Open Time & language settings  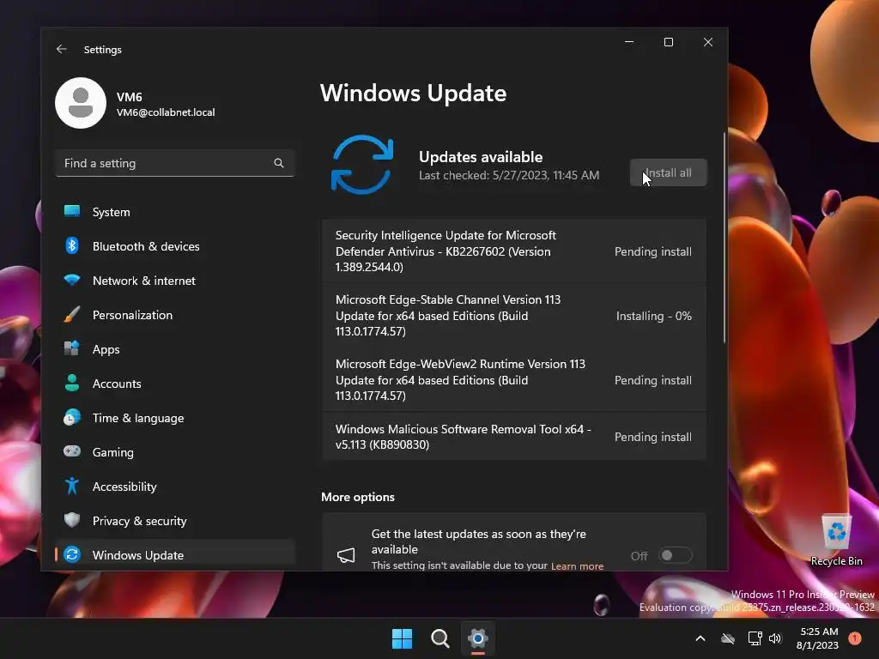pyautogui.click(x=175, y=418)
